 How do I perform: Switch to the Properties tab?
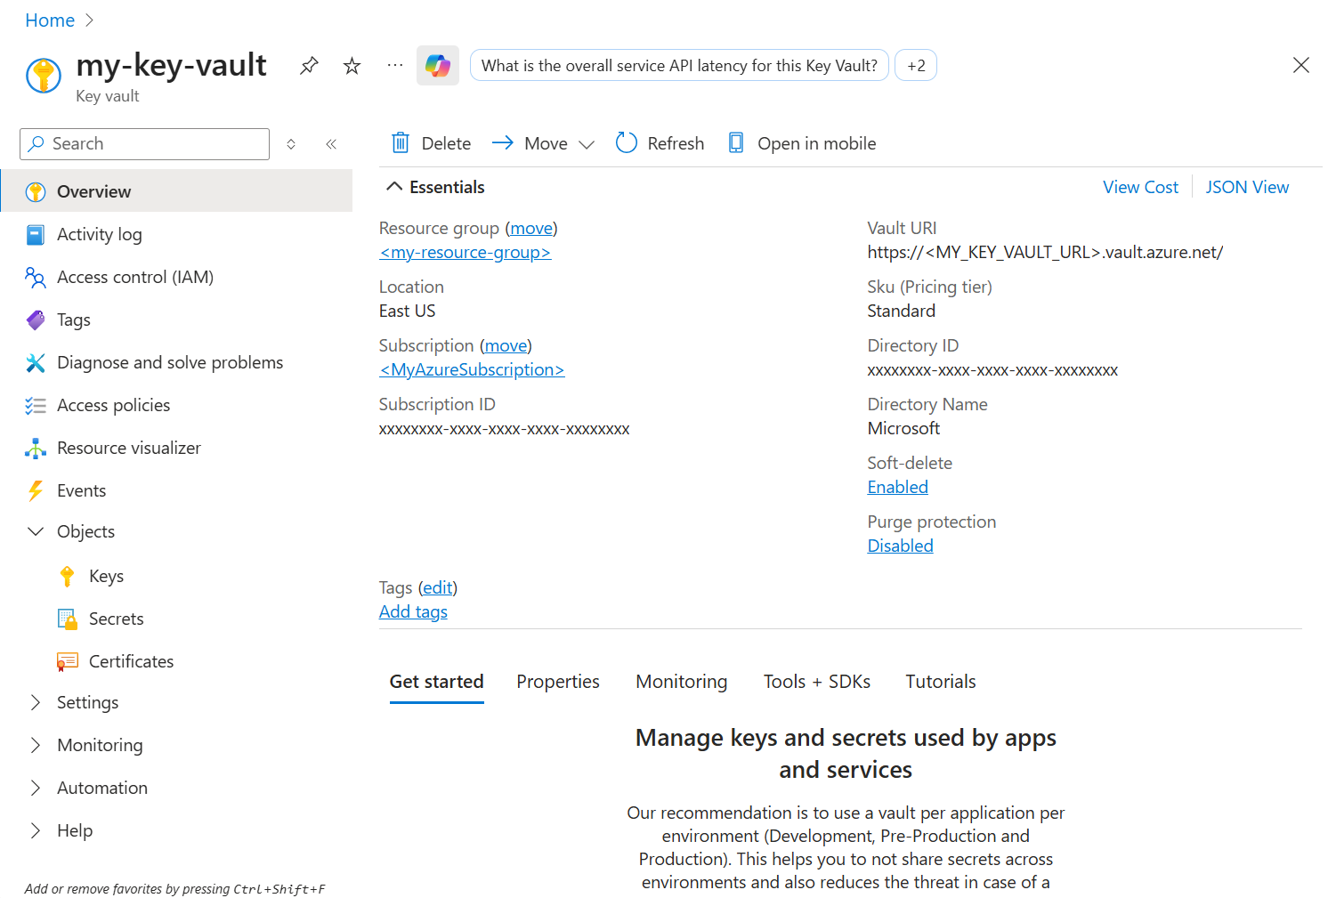557,682
